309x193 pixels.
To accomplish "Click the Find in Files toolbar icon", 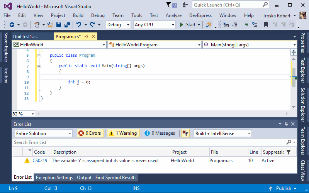I will coord(209,25).
